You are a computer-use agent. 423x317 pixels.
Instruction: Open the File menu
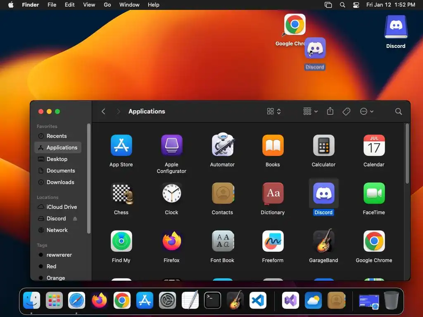coord(52,5)
